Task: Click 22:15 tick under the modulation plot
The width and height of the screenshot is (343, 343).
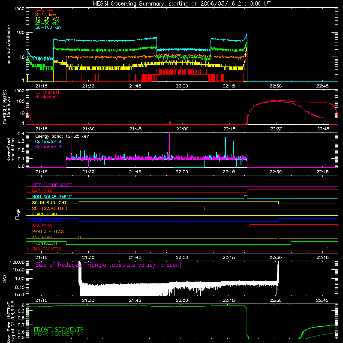Action: tap(229, 172)
